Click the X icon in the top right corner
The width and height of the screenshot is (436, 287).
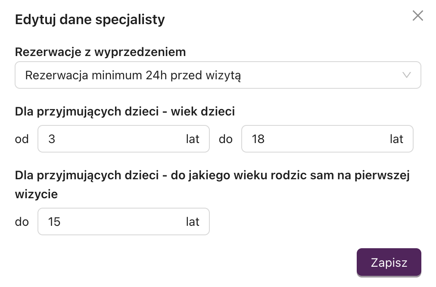pyautogui.click(x=417, y=16)
